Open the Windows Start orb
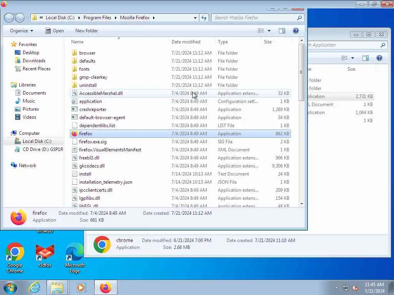 point(10,287)
